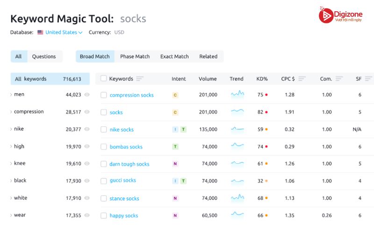This screenshot has height=234, width=374.
Task: Switch to the Related tab
Action: (209, 56)
